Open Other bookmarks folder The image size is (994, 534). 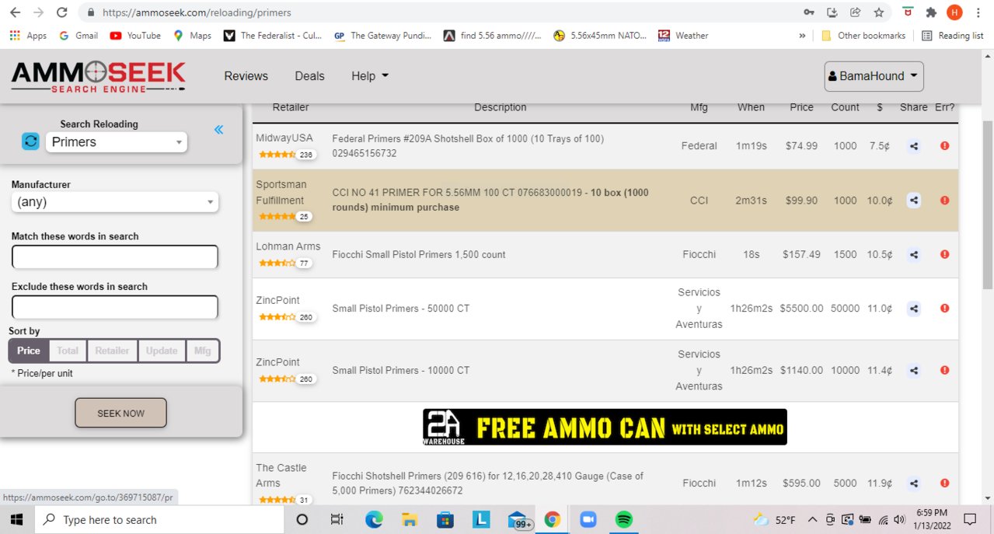(x=863, y=36)
